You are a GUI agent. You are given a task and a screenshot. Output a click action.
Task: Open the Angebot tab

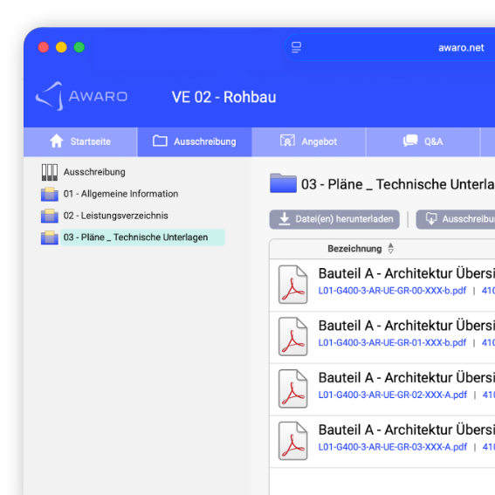pos(309,141)
